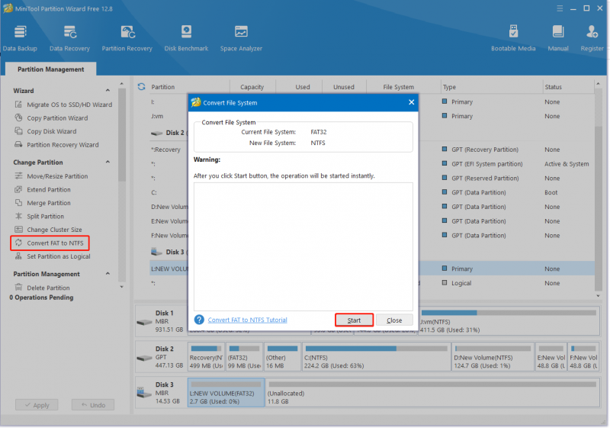Image resolution: width=610 pixels, height=428 pixels.
Task: Open the Manual from the toolbar
Action: pyautogui.click(x=558, y=38)
